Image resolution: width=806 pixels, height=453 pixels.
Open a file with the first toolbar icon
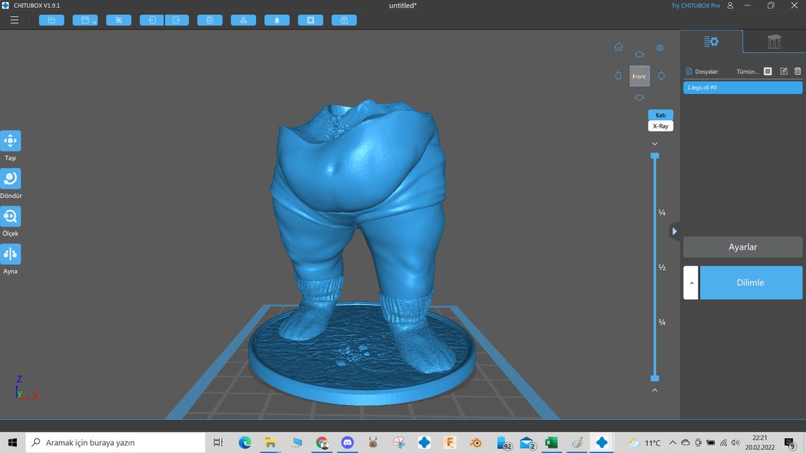[x=51, y=20]
